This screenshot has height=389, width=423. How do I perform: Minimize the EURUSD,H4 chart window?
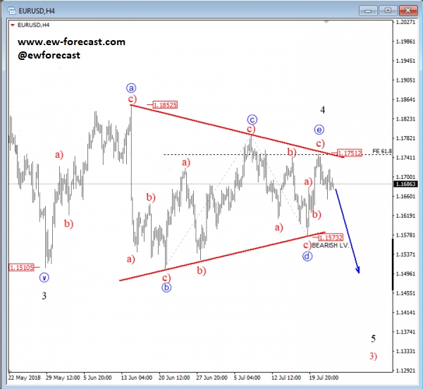pos(368,11)
